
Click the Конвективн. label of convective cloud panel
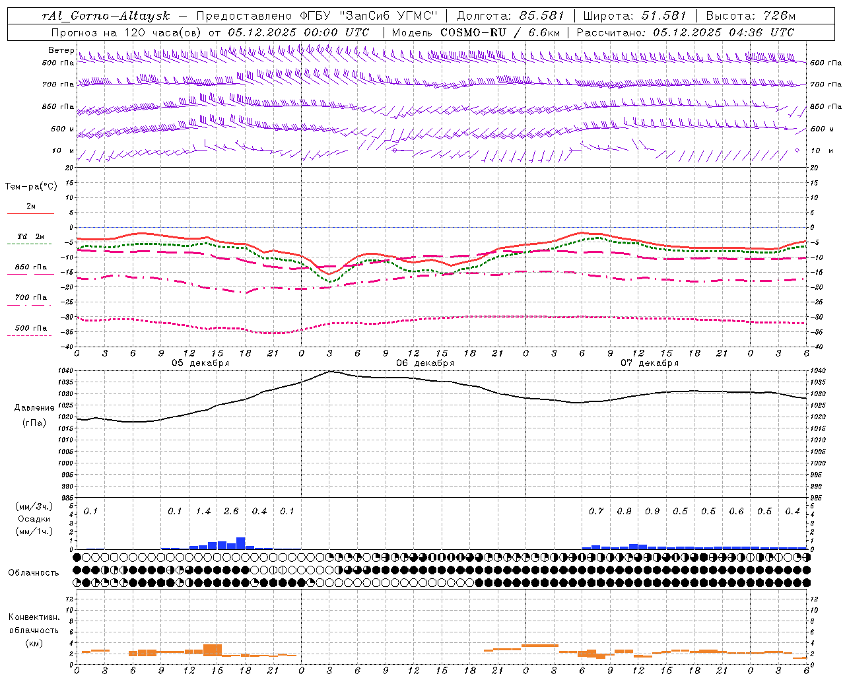(34, 617)
